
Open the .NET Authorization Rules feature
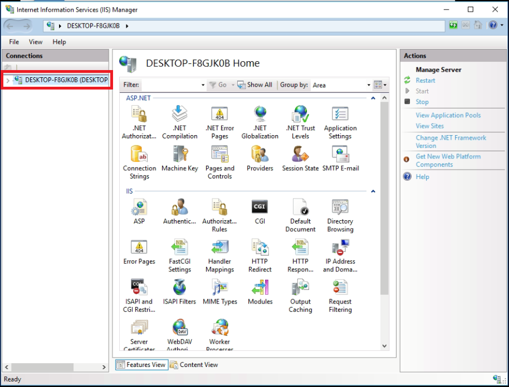pyautogui.click(x=139, y=122)
